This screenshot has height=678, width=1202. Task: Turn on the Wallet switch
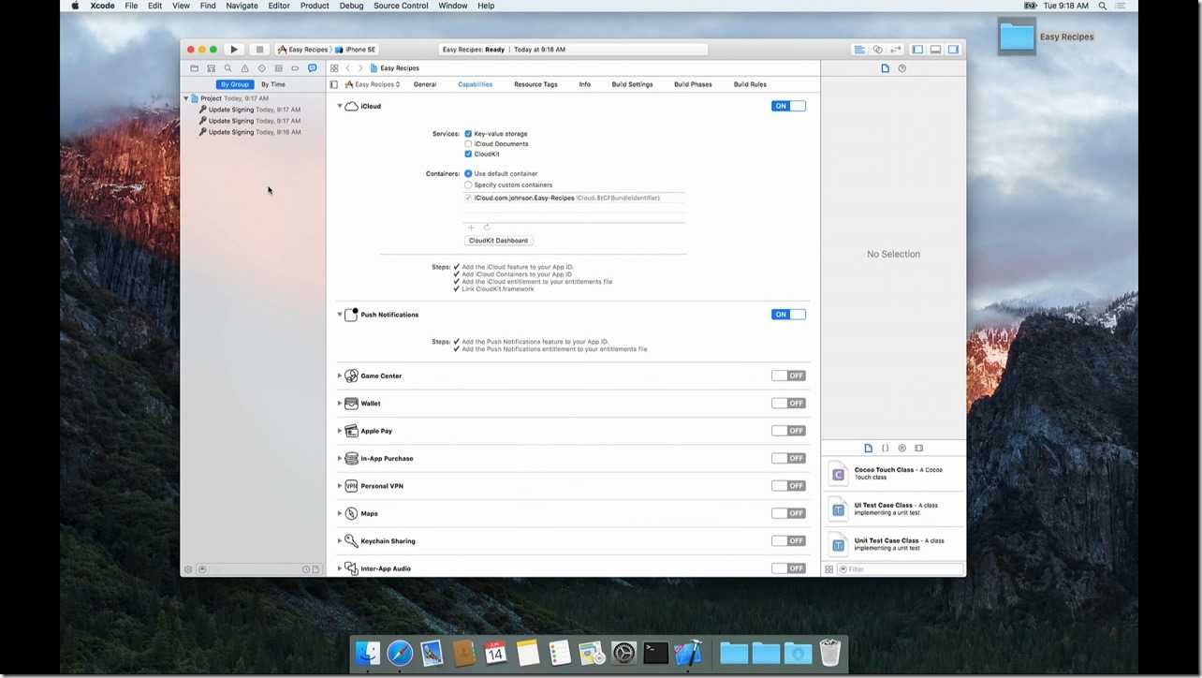(x=788, y=404)
